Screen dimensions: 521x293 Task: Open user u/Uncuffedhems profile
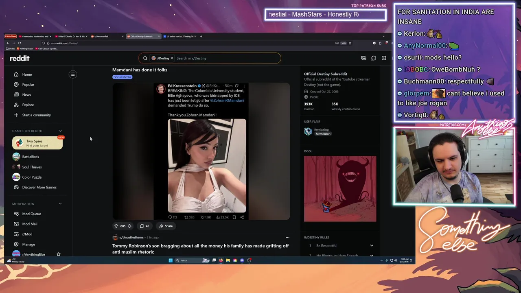coord(131,237)
